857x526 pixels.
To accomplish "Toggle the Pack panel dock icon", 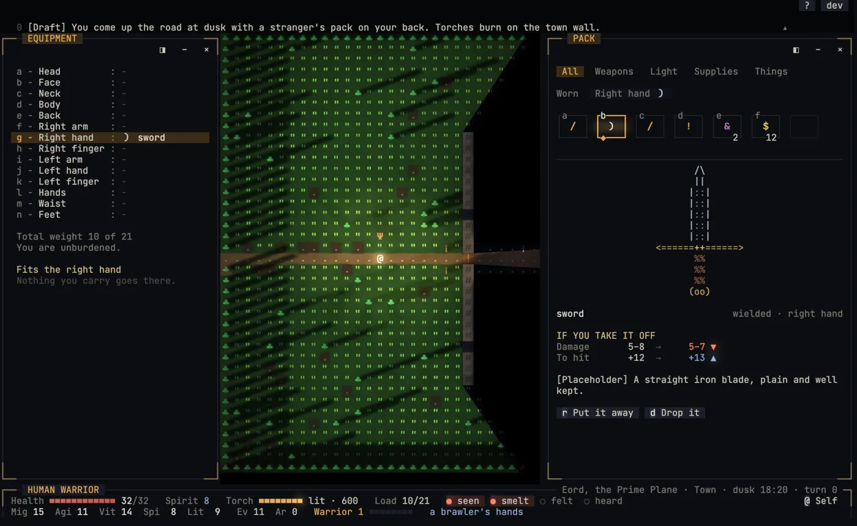I will [x=796, y=50].
